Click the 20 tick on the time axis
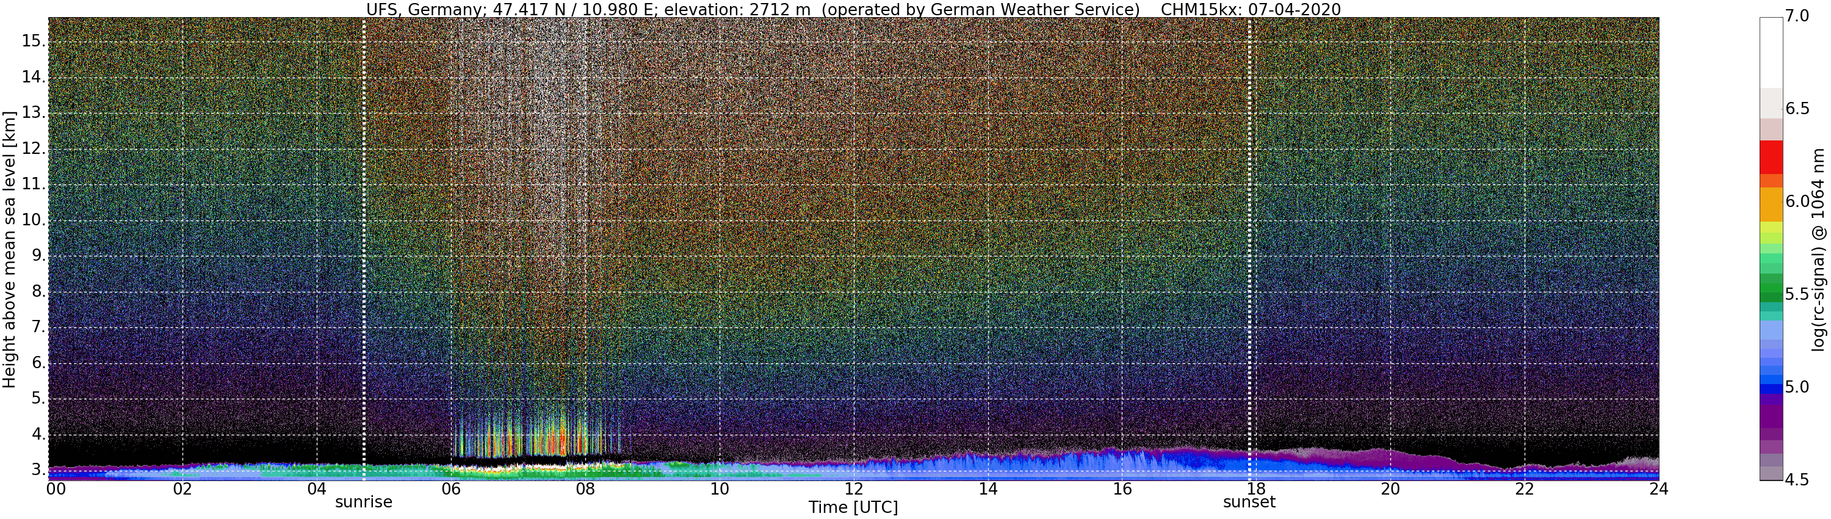1831x519 pixels. (x=1390, y=489)
